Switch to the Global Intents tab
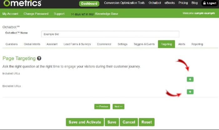The height and width of the screenshot is (130, 219). pyautogui.click(x=32, y=44)
